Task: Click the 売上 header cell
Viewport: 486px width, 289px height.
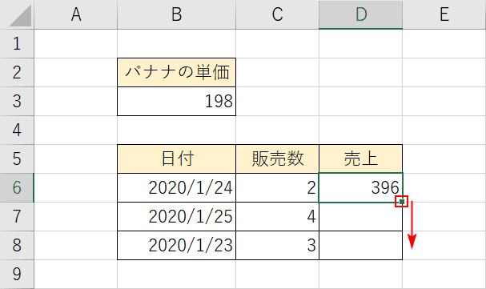Action: pyautogui.click(x=361, y=159)
